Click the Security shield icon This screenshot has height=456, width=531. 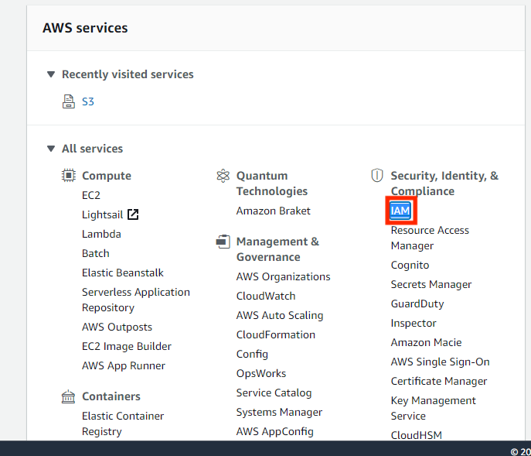(377, 176)
